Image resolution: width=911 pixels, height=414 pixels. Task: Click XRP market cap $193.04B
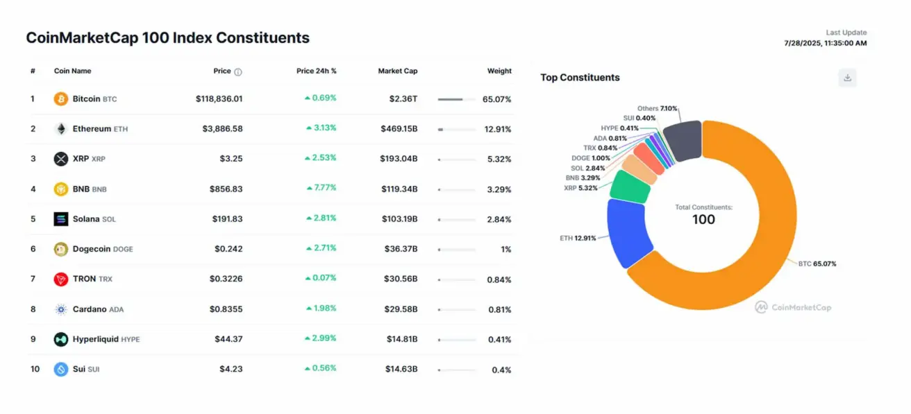tap(399, 159)
